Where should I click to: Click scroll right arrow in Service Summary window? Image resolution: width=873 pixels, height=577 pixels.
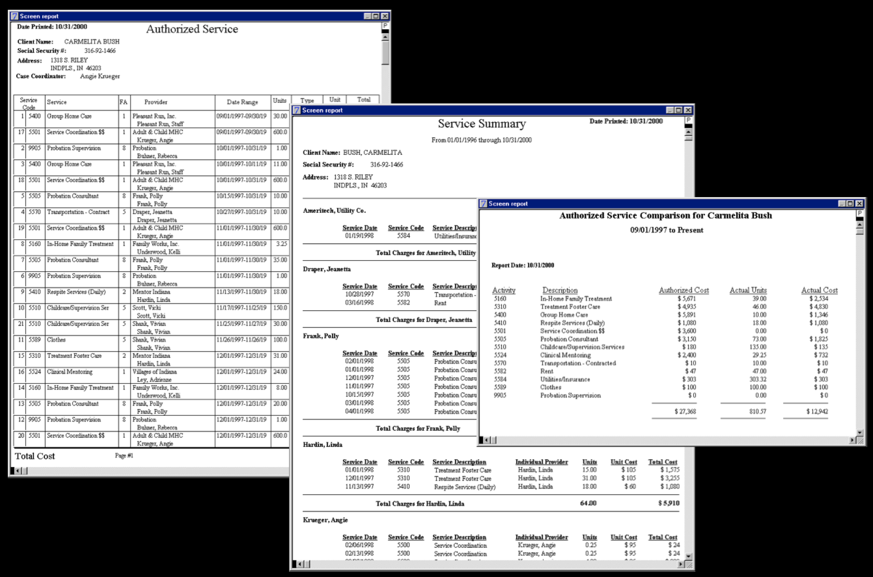682,564
